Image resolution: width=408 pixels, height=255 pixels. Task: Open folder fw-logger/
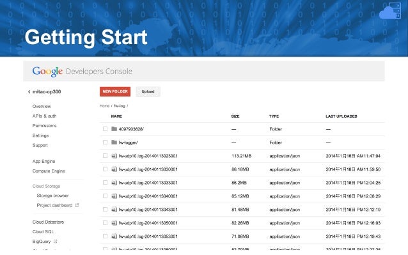click(x=128, y=143)
